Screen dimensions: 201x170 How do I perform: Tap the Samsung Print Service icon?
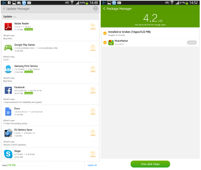[8, 69]
